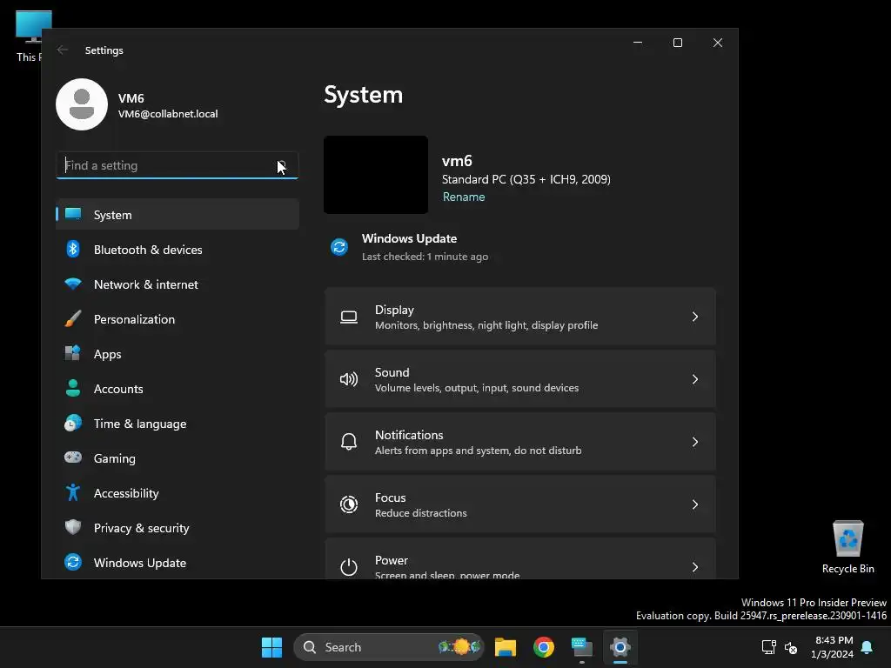The width and height of the screenshot is (891, 668).
Task: Open the Personalization paintbrush icon
Action: (73, 318)
